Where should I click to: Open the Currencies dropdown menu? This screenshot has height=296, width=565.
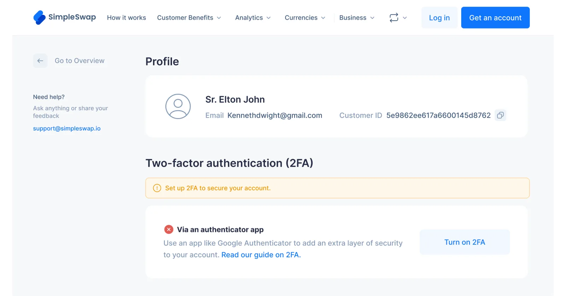coord(305,18)
